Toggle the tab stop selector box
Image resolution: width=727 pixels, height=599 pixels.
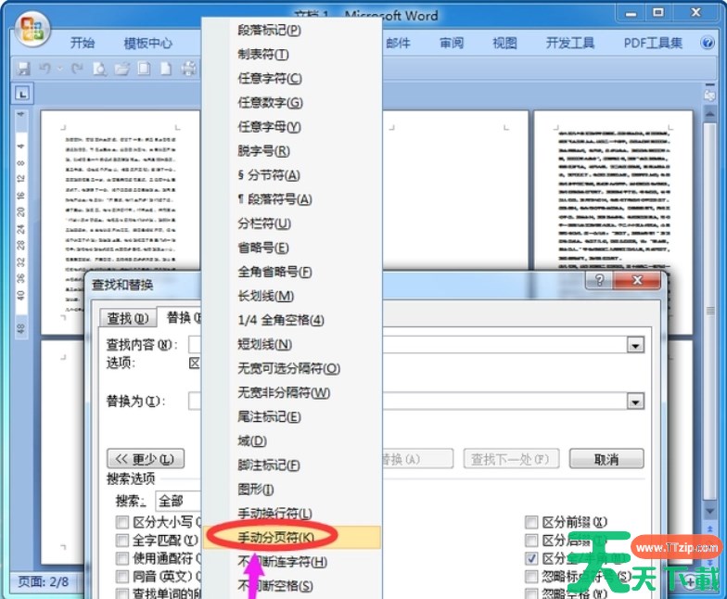22,94
